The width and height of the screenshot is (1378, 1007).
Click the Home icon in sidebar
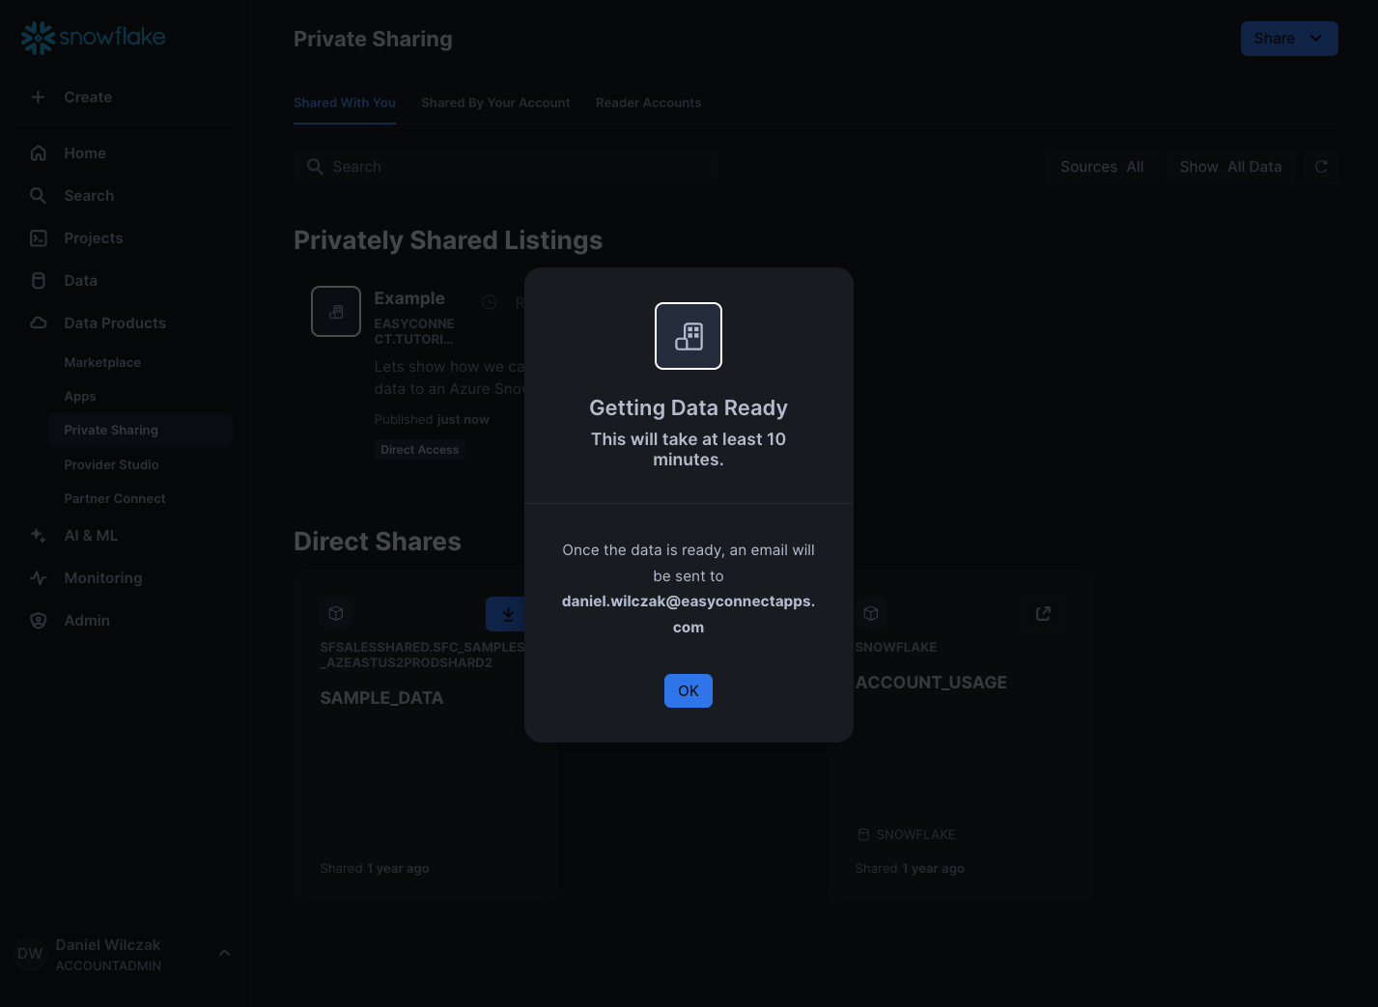coord(39,154)
